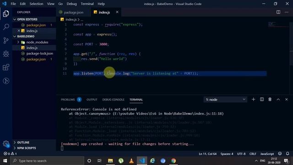293x165 pixels.
Task: Open the Help menu
Action: [101, 4]
